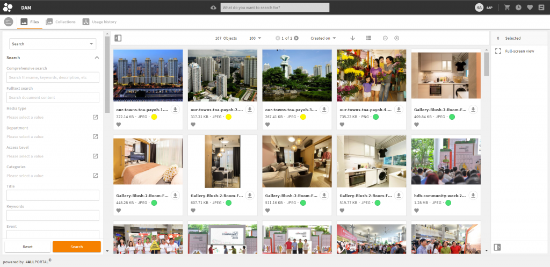This screenshot has width=550, height=267.
Task: Favorite the 448.28 KB Gallery-Blush image
Action: tap(119, 211)
